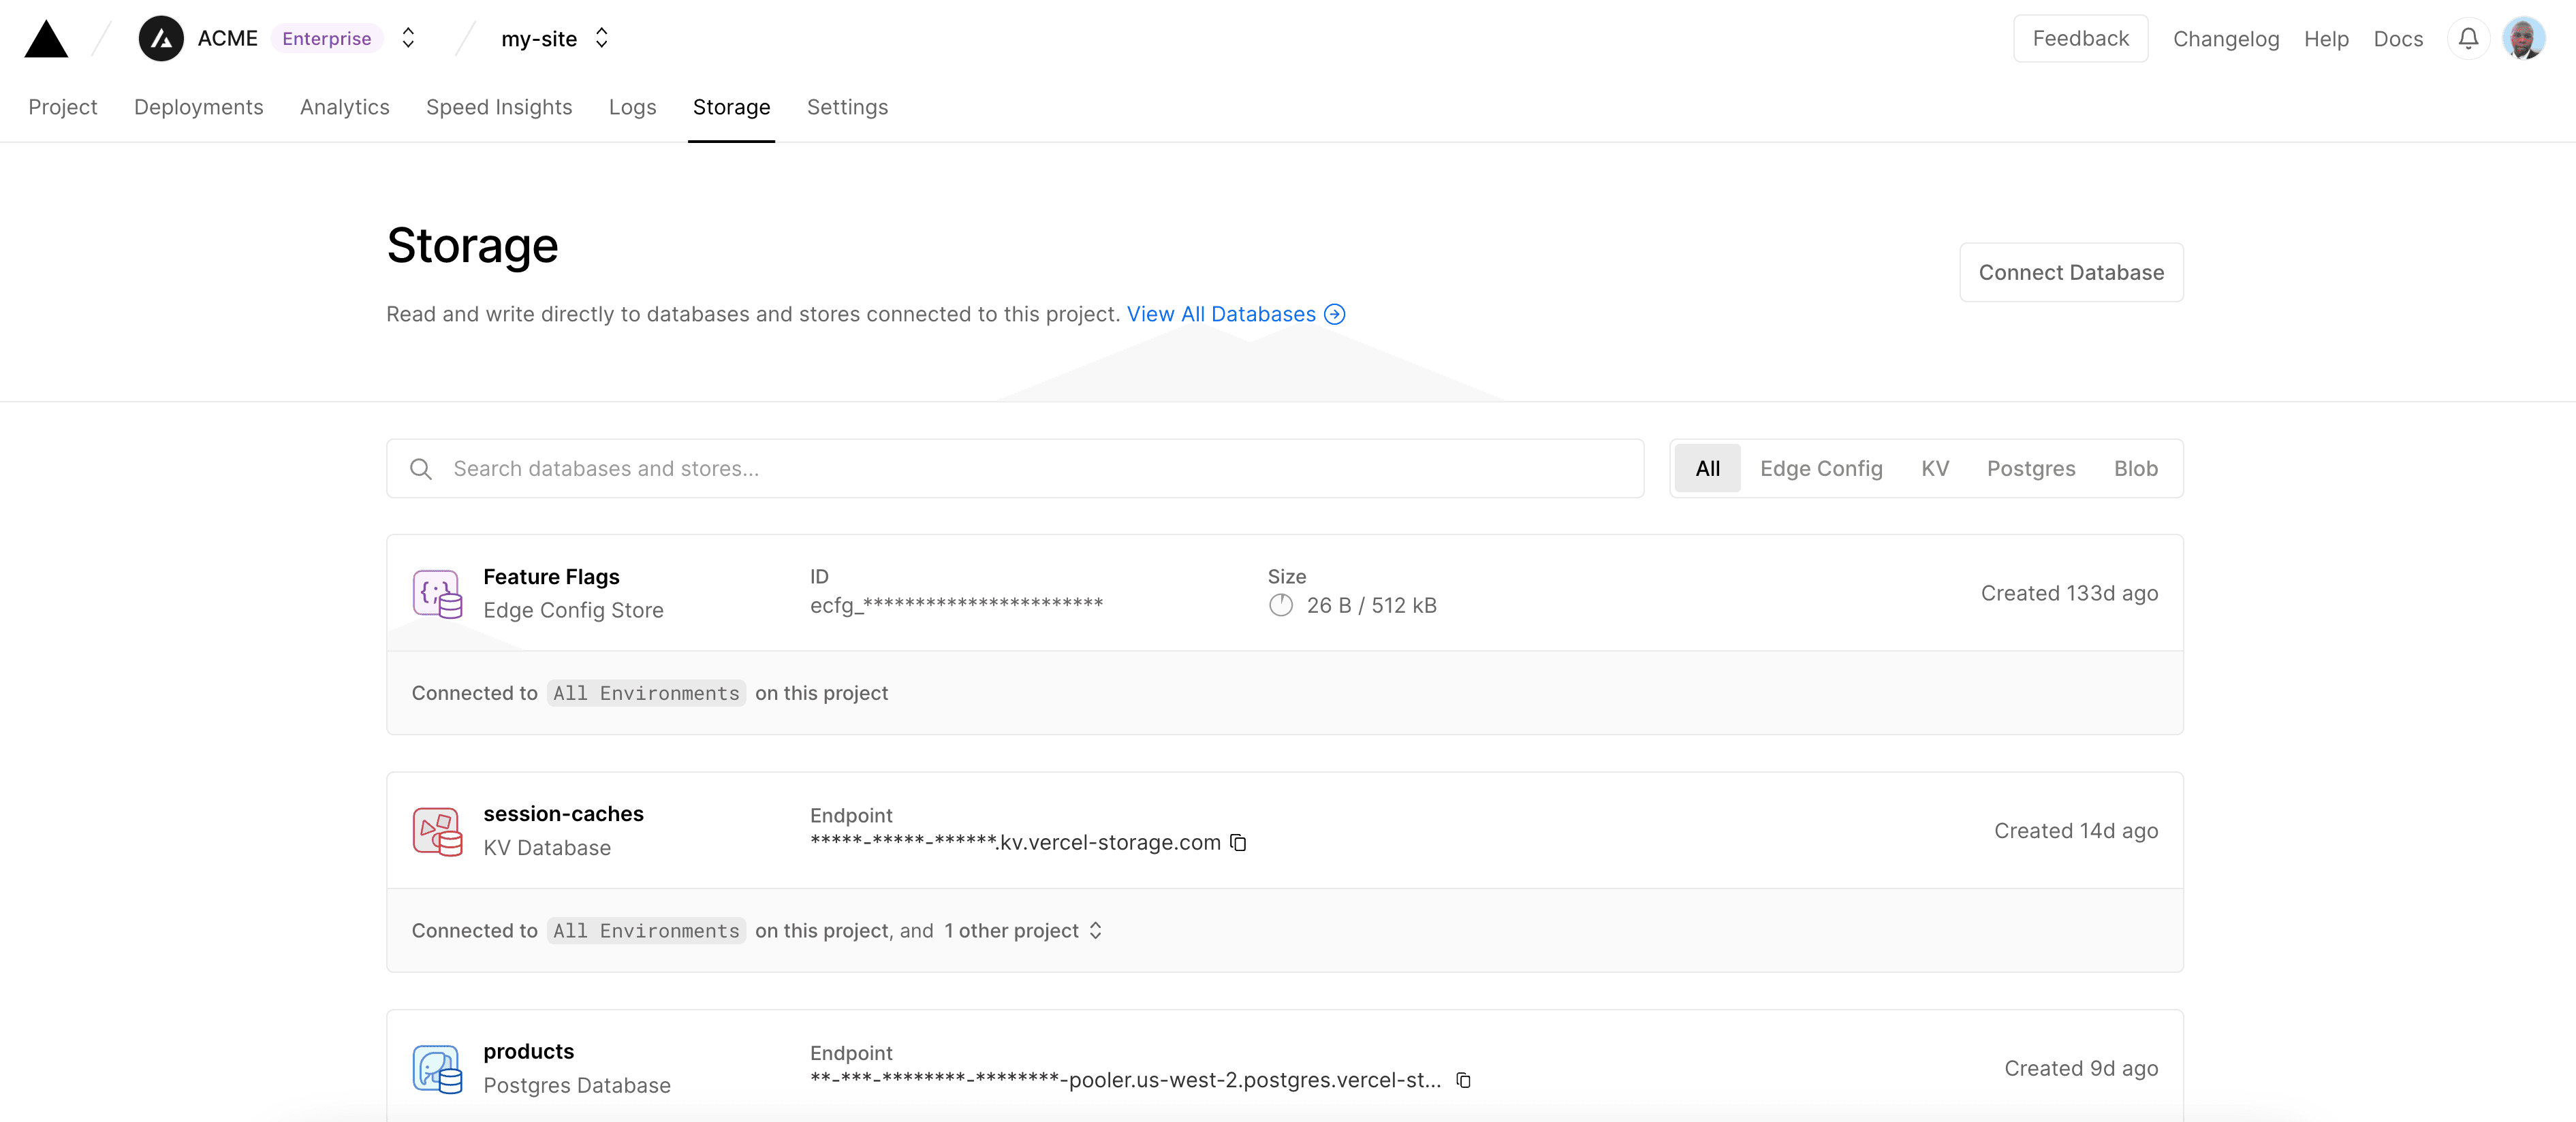Open the user profile avatar
Viewport: 2576px width, 1122px height.
pos(2523,39)
